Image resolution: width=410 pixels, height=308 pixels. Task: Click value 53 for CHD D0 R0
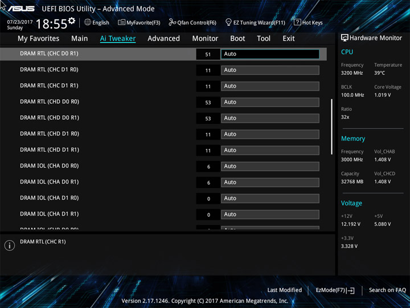[x=208, y=103]
